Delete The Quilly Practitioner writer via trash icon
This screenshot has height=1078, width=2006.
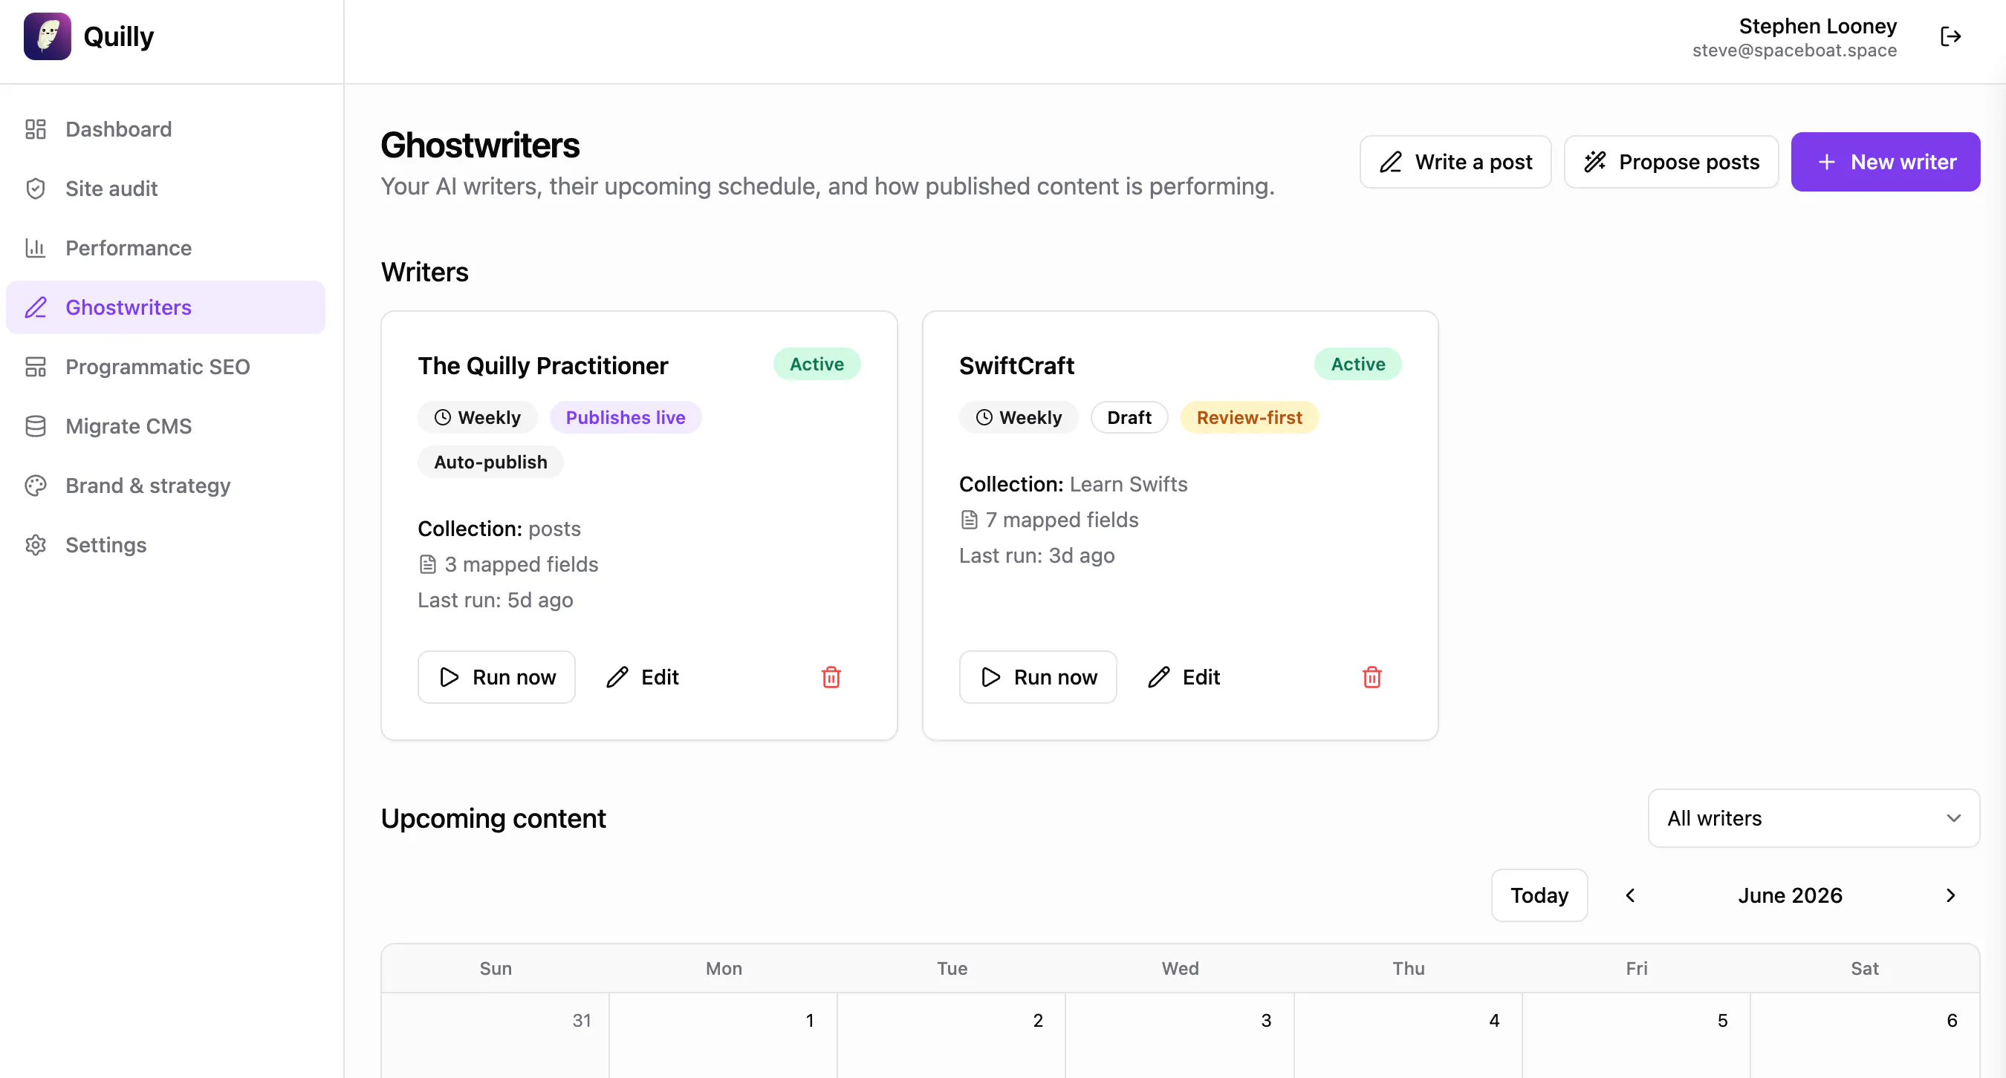point(831,677)
